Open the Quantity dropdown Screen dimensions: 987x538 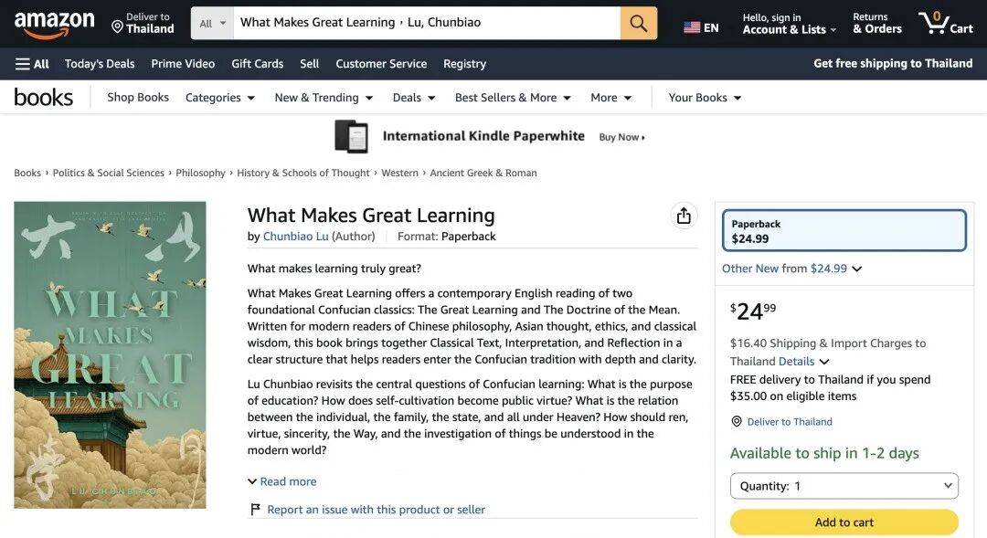[x=844, y=486]
